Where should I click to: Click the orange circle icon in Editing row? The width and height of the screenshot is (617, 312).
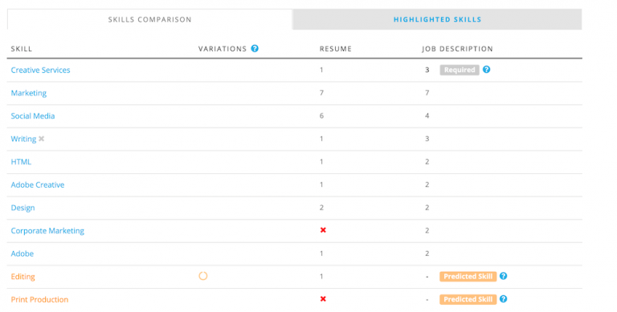point(203,276)
